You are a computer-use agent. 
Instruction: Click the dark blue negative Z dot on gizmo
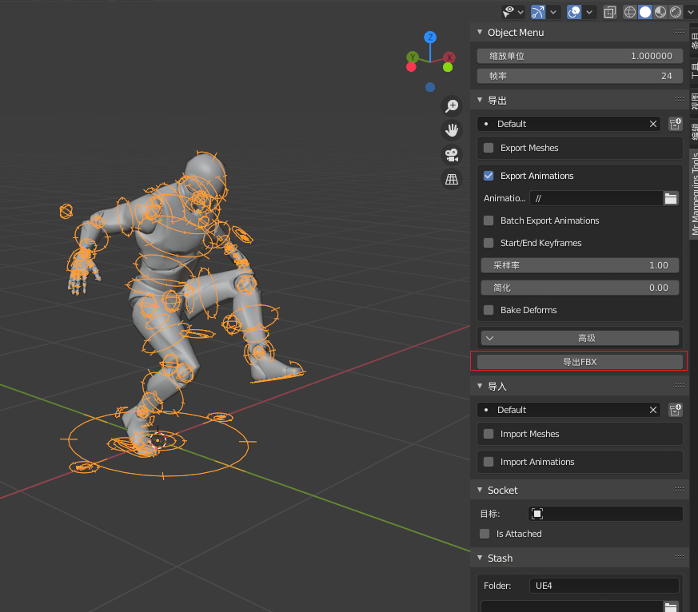click(x=430, y=87)
